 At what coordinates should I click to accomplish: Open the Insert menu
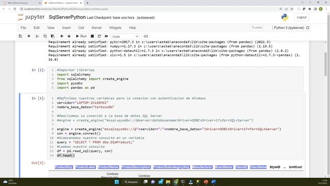coord(67,27)
